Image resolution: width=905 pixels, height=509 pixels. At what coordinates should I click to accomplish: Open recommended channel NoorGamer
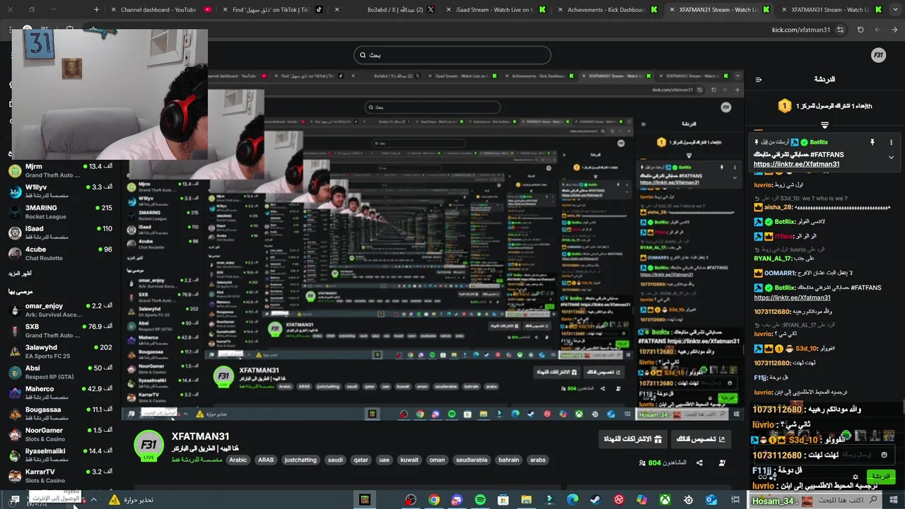pyautogui.click(x=60, y=434)
